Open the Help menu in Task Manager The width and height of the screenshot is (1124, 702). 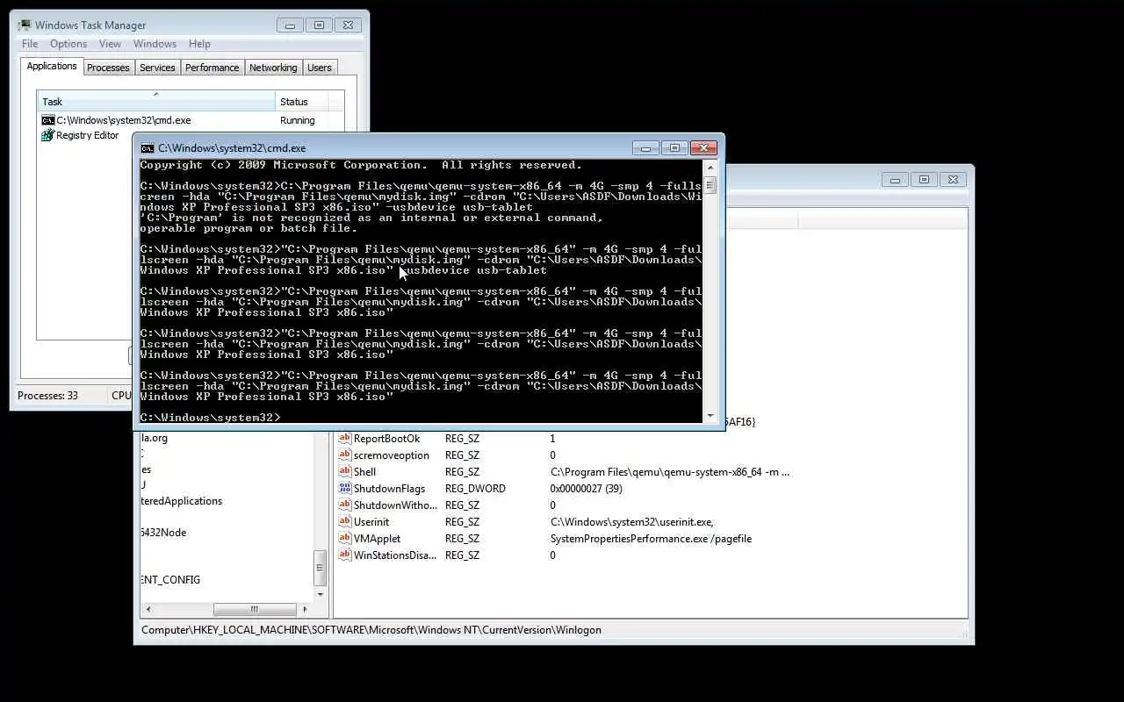point(199,44)
